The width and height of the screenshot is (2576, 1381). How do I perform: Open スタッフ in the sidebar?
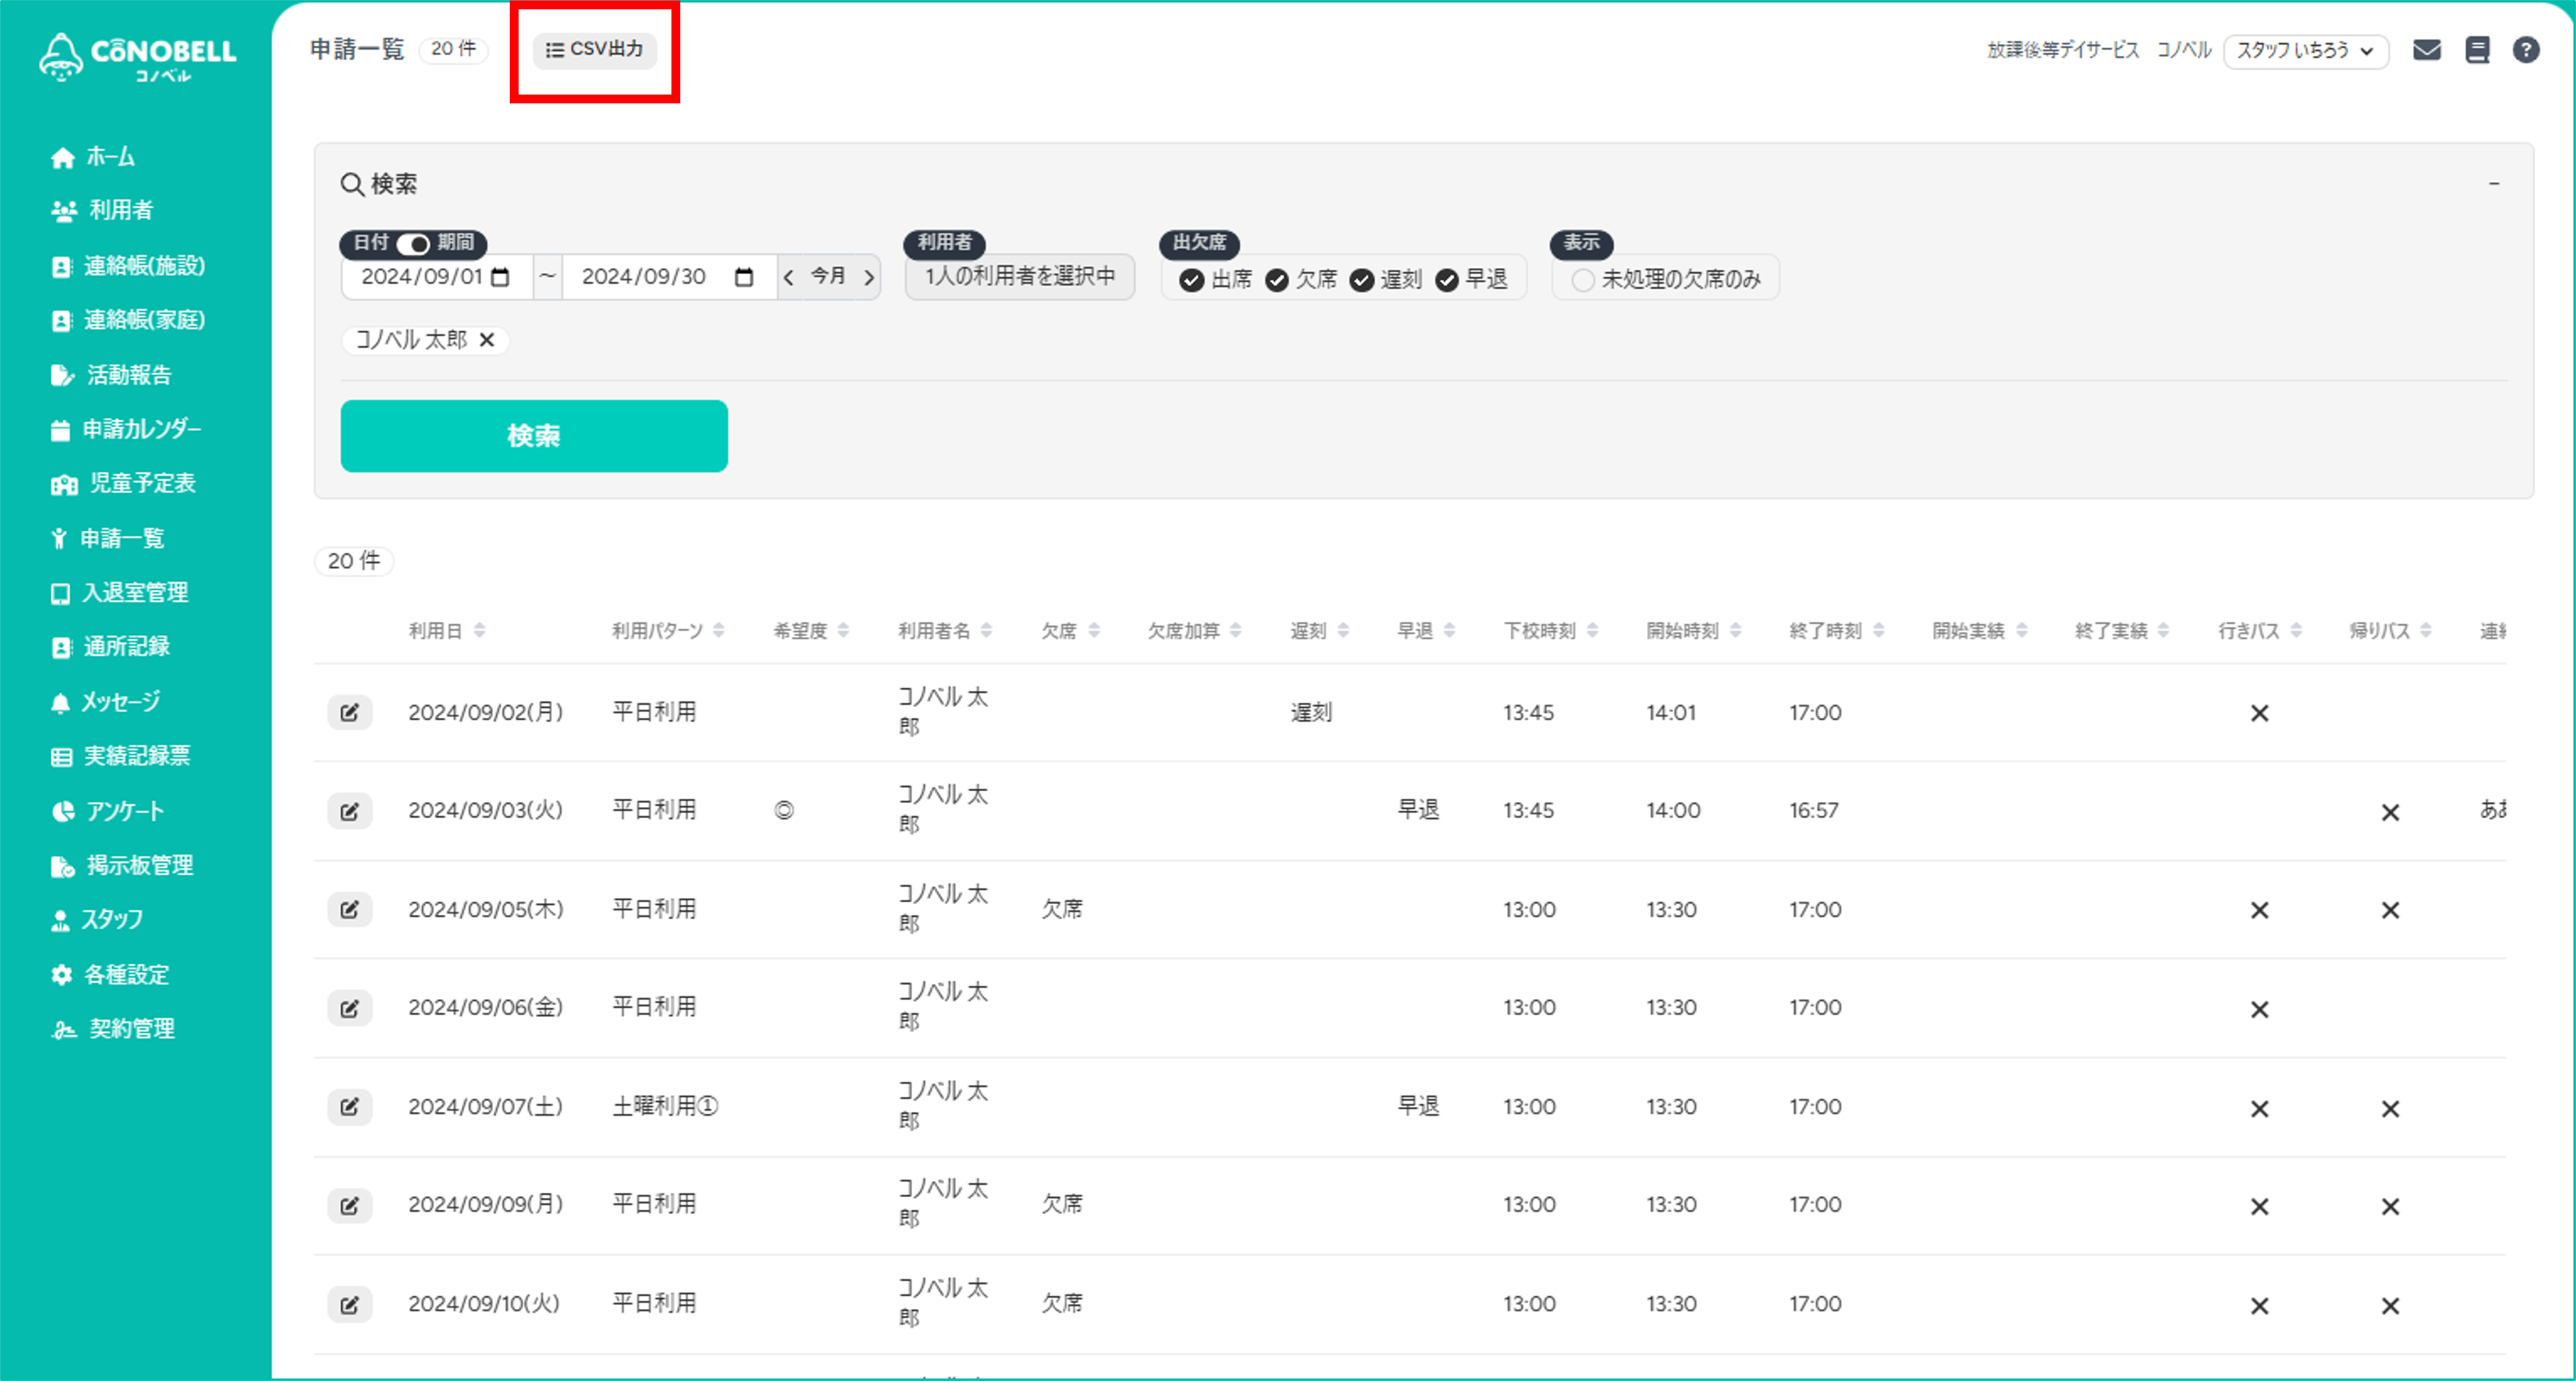point(97,920)
